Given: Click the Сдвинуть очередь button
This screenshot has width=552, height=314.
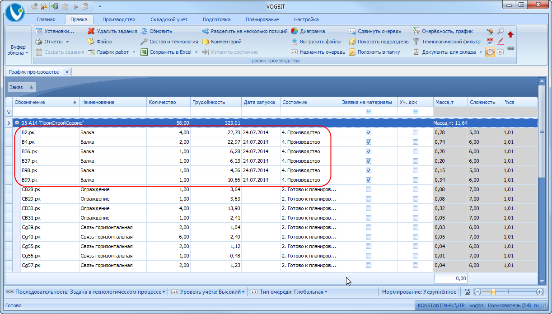Looking at the screenshot, I should point(375,31).
